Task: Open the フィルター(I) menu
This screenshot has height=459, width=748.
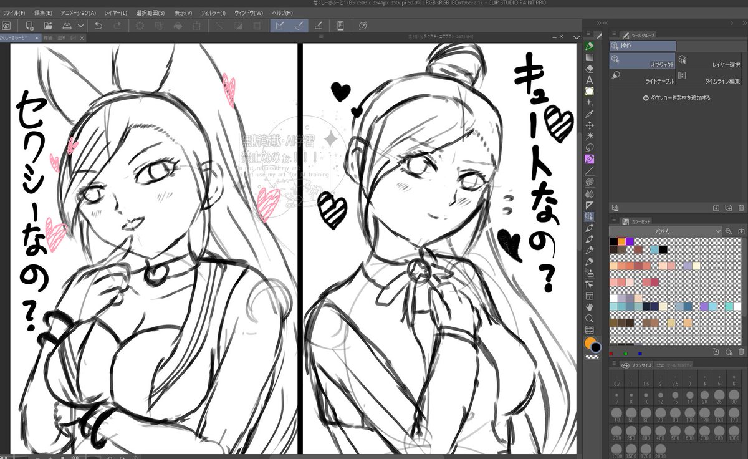Action: tap(214, 12)
